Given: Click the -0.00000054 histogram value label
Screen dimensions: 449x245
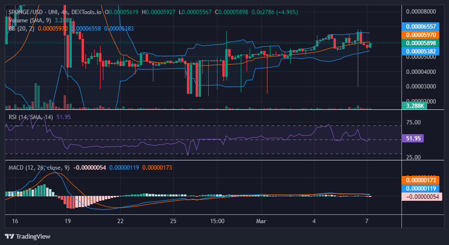Looking at the screenshot, I should 422,197.
